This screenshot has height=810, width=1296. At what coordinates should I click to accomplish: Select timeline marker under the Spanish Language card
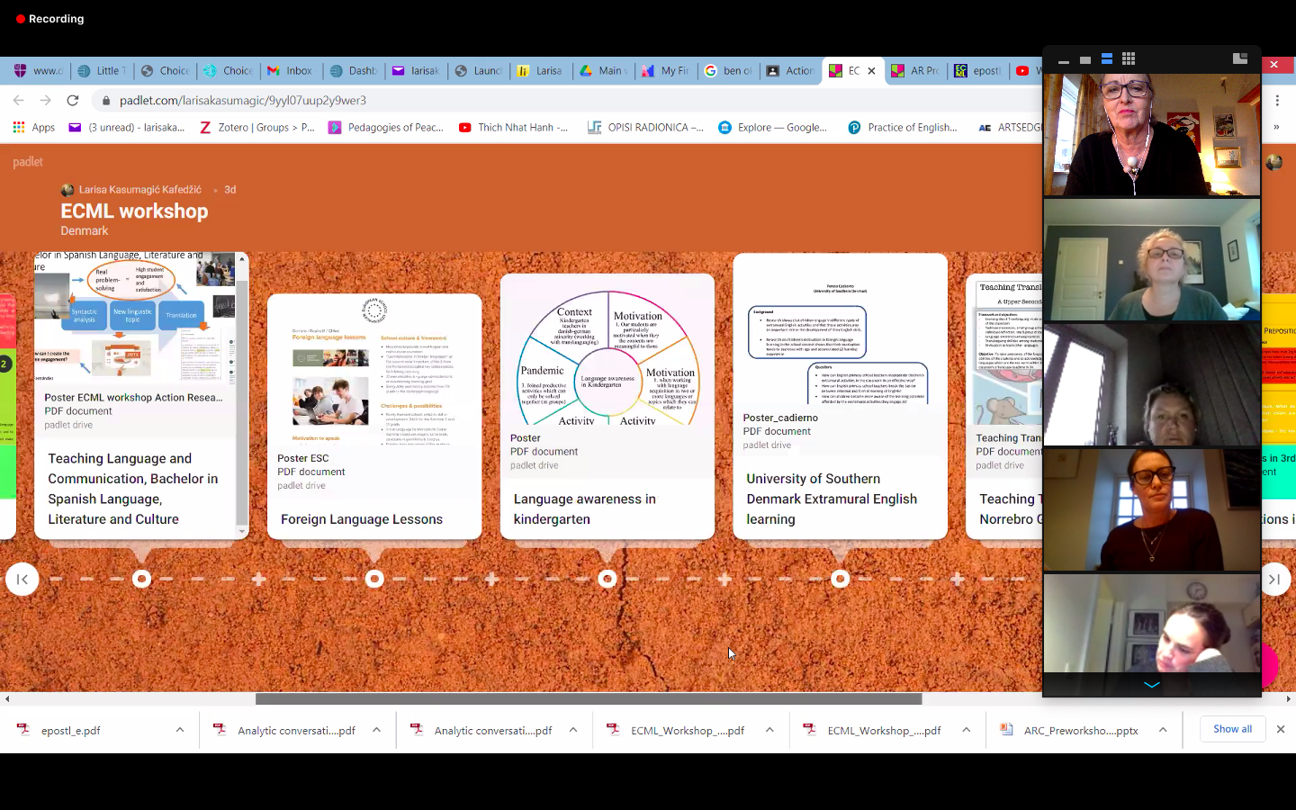click(142, 580)
